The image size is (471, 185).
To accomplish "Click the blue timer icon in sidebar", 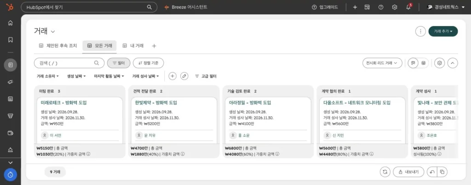I will coord(10,175).
